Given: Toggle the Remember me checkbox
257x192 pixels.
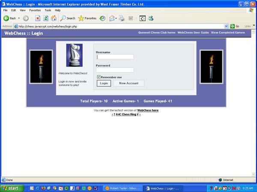Looking at the screenshot, I should coord(99,77).
